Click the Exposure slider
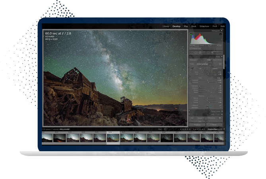Viewport: 266px width, 179px height. click(x=207, y=80)
